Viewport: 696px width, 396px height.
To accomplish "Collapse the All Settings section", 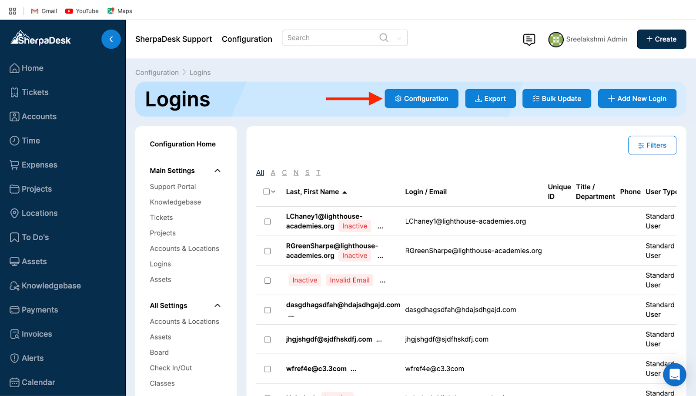I will pyautogui.click(x=217, y=305).
